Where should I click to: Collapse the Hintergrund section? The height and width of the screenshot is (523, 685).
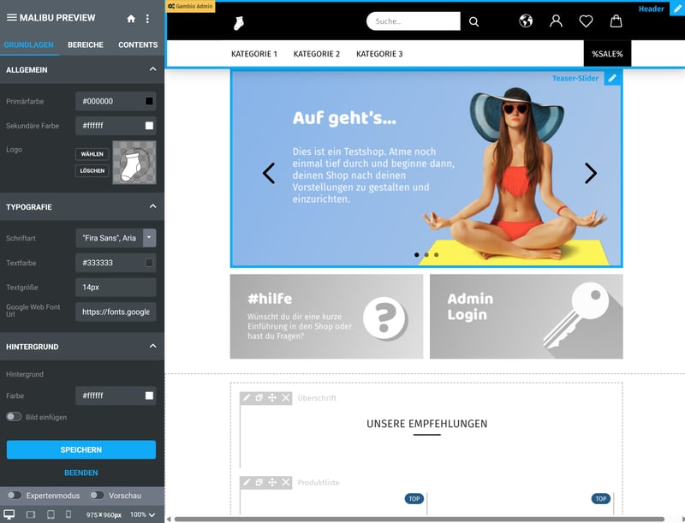tap(152, 346)
